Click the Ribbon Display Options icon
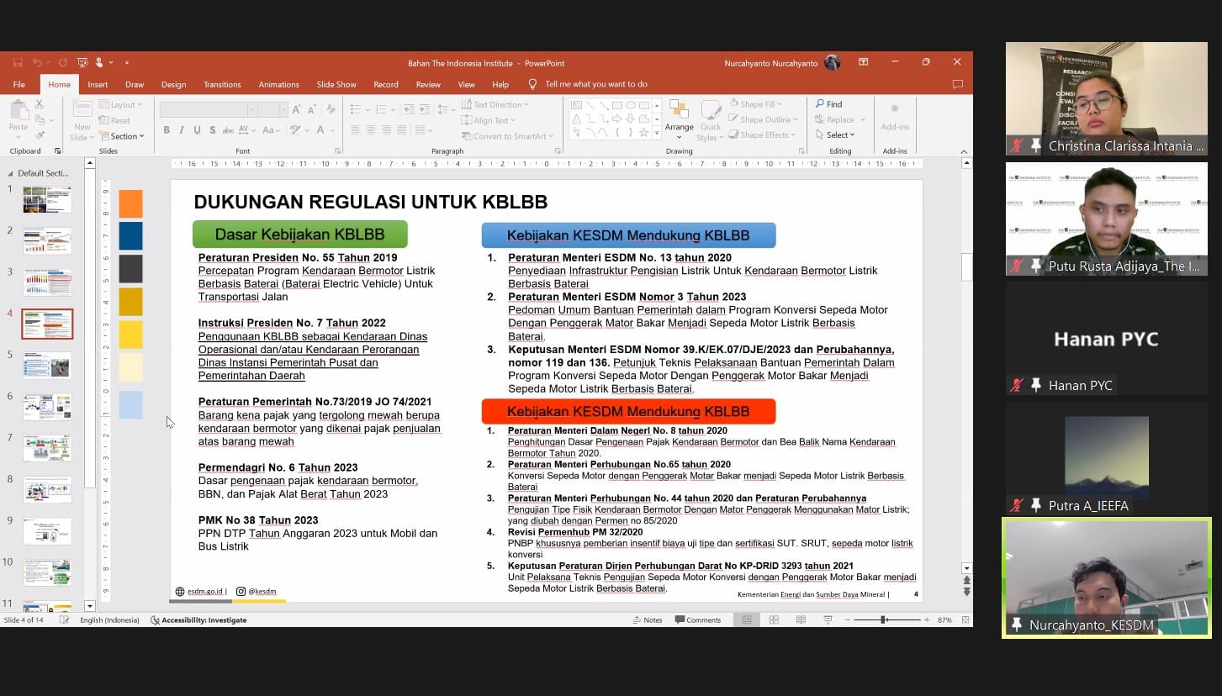The height and width of the screenshot is (696, 1222). click(x=863, y=63)
